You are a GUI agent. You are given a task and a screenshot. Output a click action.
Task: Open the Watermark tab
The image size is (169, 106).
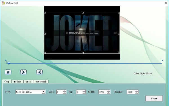(x=41, y=82)
